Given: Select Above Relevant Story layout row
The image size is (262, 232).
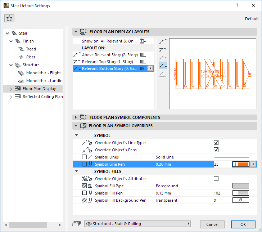Looking at the screenshot, I should 113,55.
